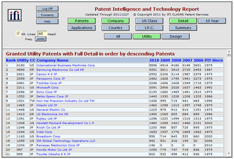This screenshot has height=159, width=234.
Task: Filter by Utility patents
Action: pos(147,36)
